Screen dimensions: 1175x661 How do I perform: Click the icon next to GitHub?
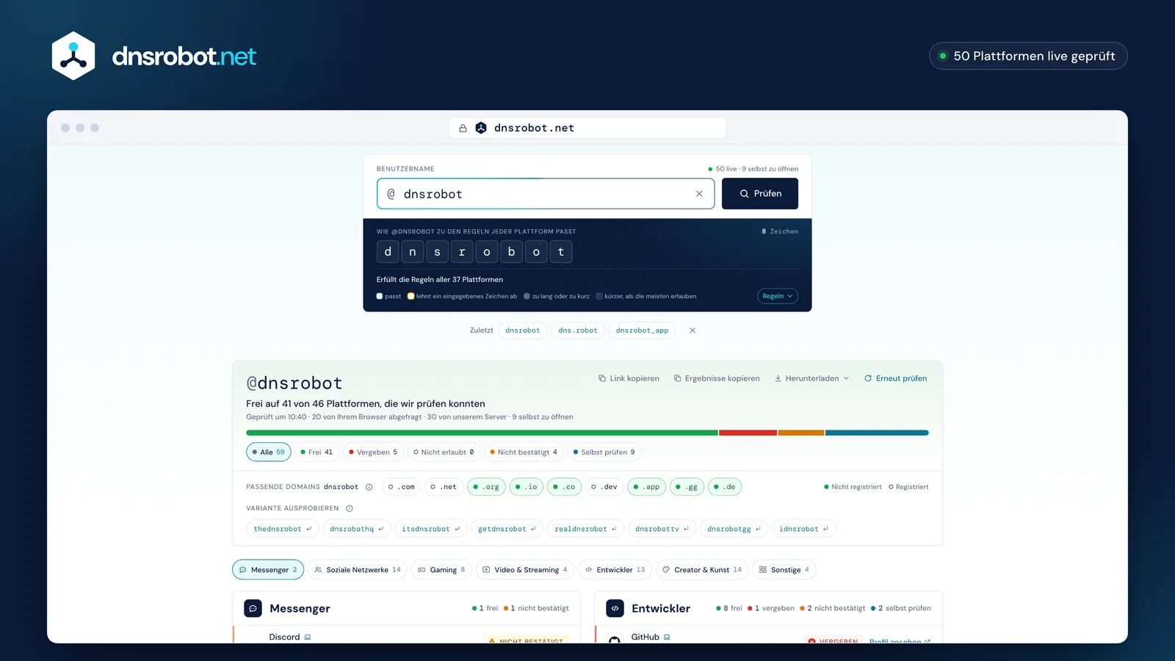[667, 637]
